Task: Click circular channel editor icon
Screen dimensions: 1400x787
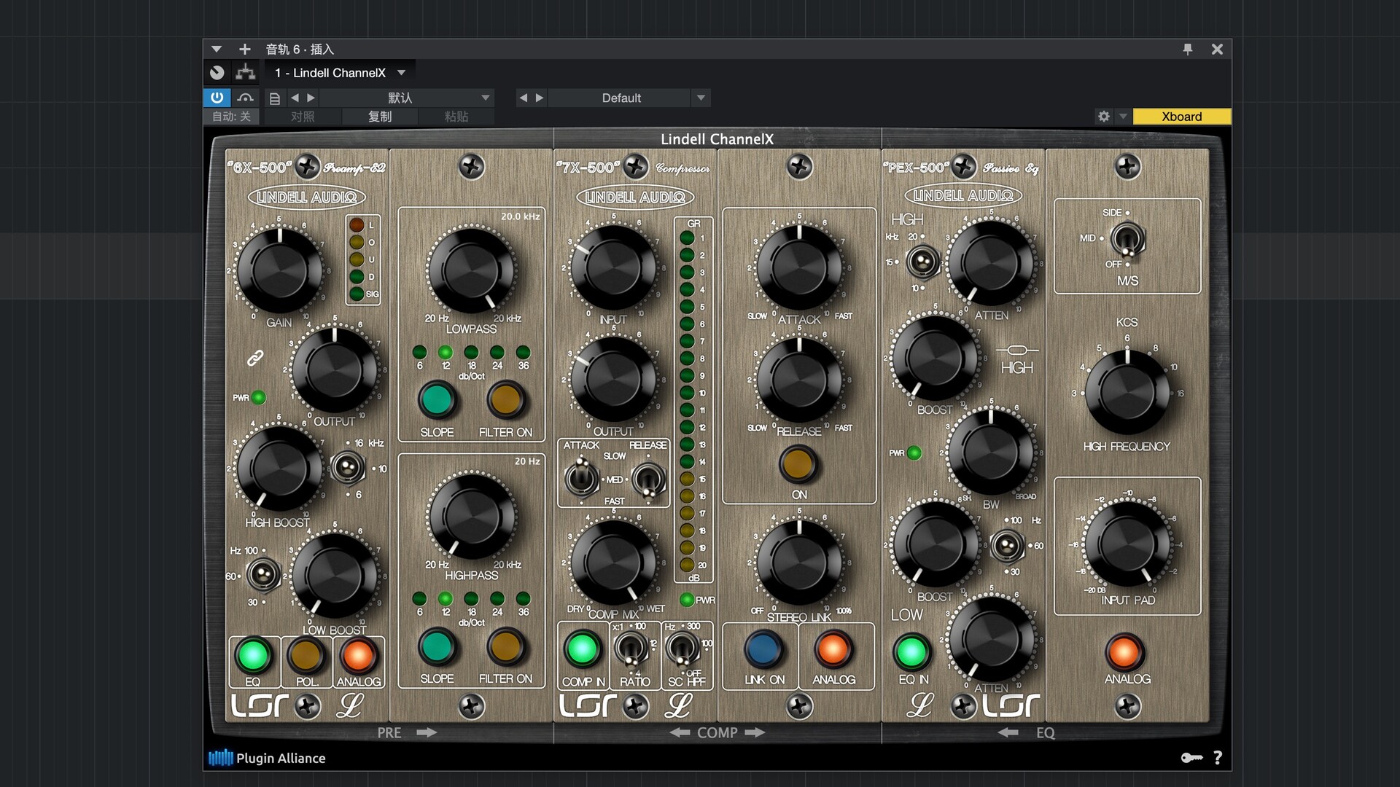Action: [x=217, y=73]
